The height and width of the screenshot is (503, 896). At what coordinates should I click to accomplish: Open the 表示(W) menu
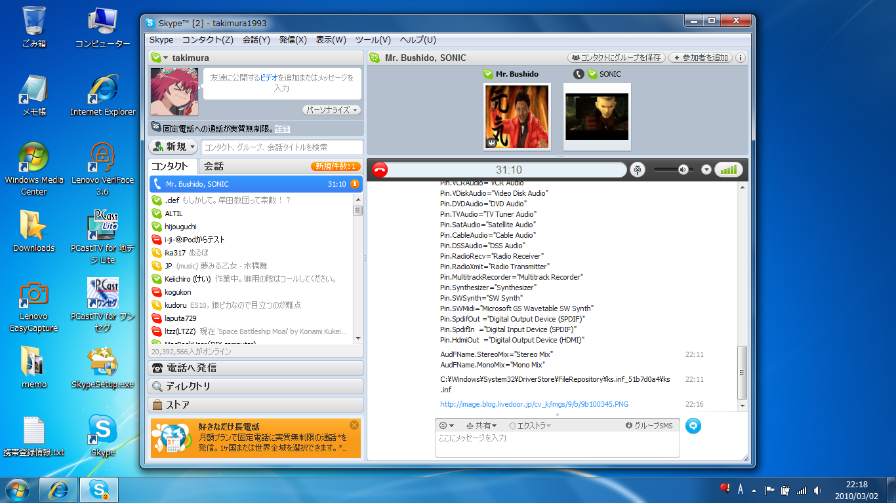click(x=331, y=40)
